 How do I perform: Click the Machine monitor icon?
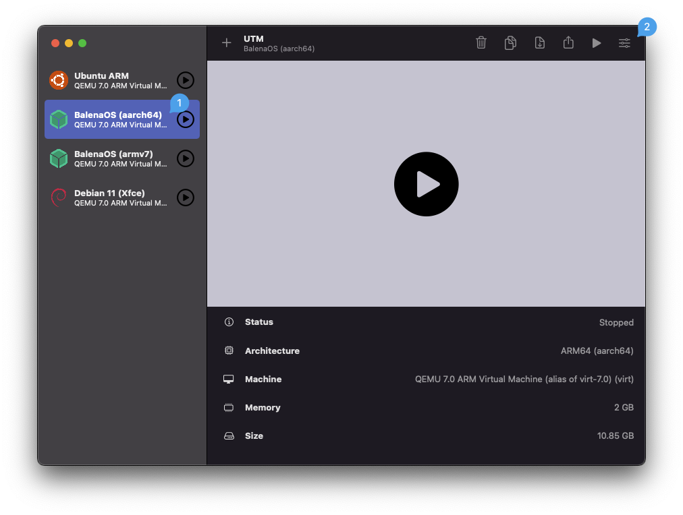[x=229, y=380]
